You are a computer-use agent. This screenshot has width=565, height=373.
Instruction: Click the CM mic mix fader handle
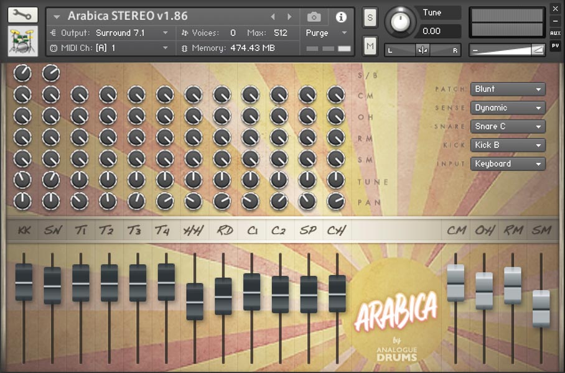(456, 283)
